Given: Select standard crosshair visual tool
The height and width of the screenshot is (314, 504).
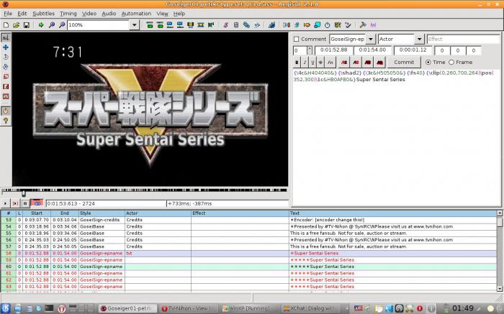Looking at the screenshot, I should tap(6, 37).
